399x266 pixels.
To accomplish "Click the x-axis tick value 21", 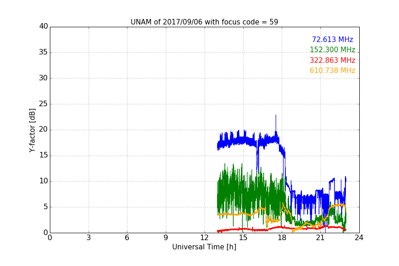I will point(320,238).
